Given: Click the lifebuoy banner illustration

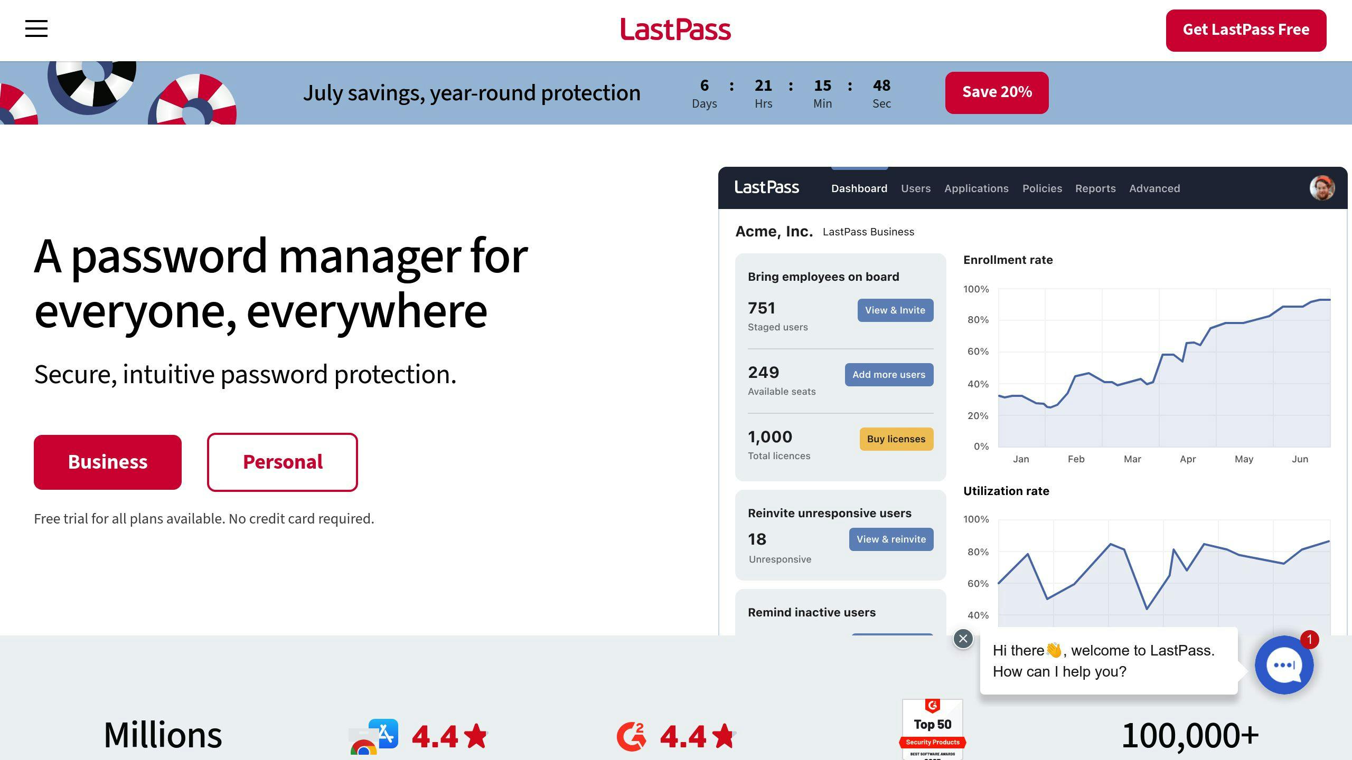Looking at the screenshot, I should click(x=118, y=93).
